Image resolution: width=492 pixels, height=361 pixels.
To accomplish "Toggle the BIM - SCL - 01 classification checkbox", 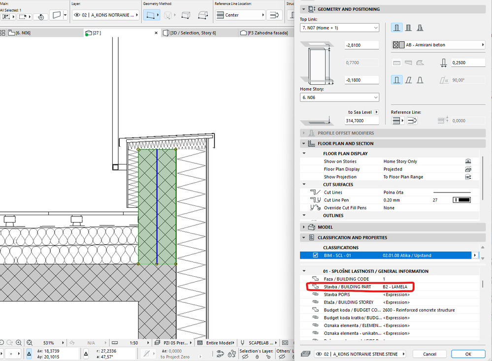I will point(315,255).
